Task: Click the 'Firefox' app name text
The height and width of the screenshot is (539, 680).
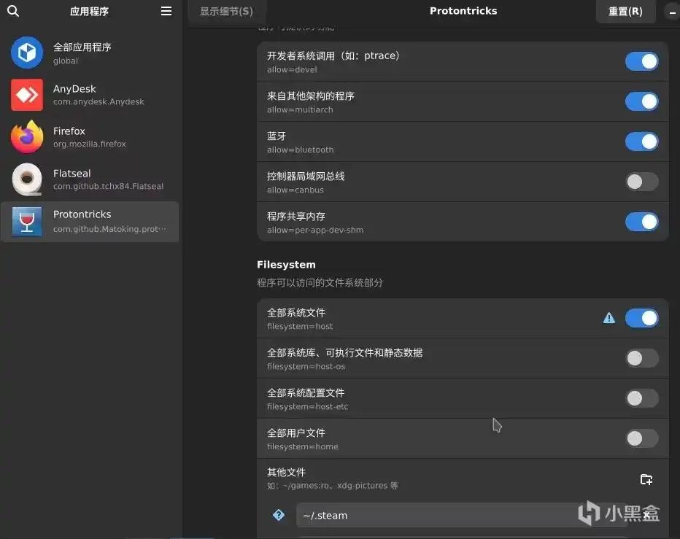Action: [x=69, y=131]
